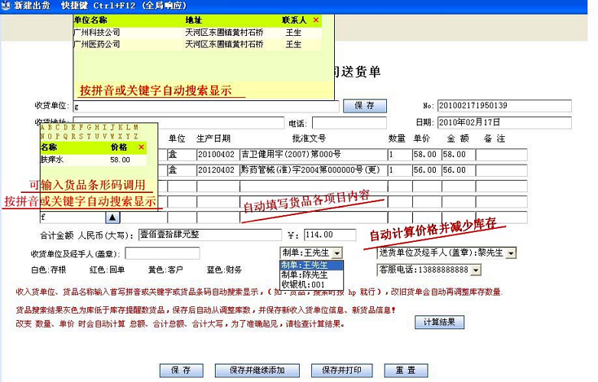Click 保存并打印 button
Screen dimensions: 598x382
[x=341, y=370]
